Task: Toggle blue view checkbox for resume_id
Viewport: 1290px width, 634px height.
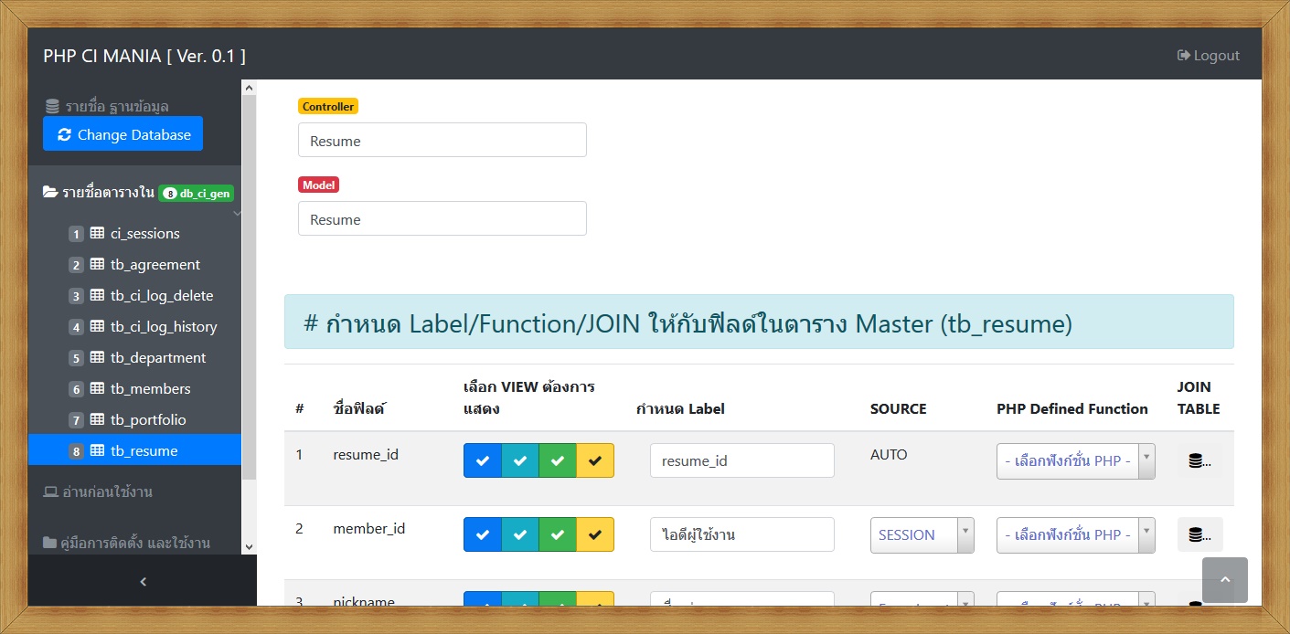Action: point(483,460)
